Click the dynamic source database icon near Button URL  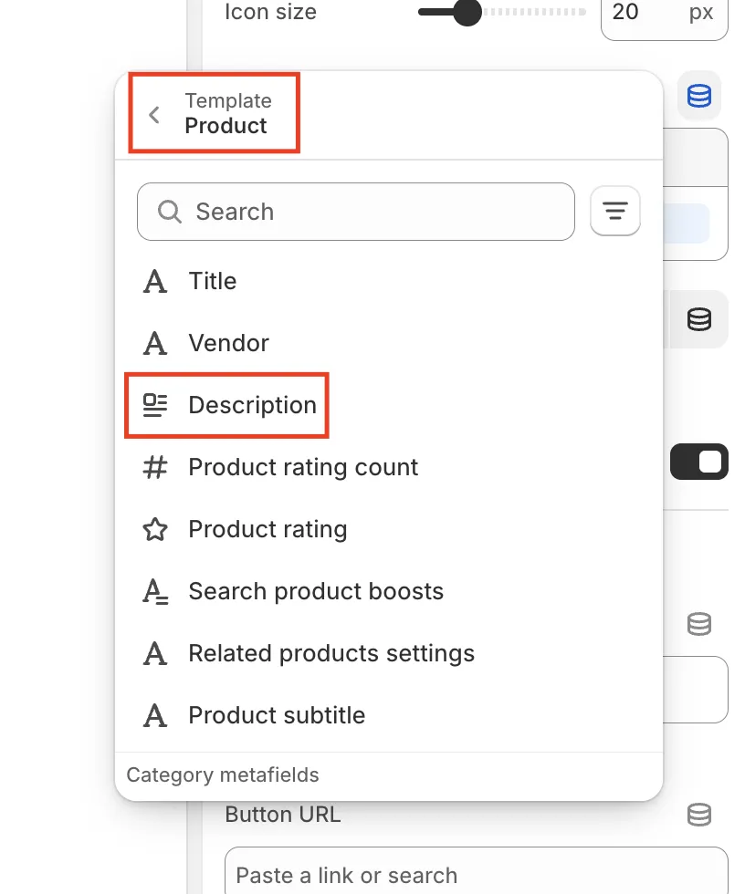tap(698, 815)
